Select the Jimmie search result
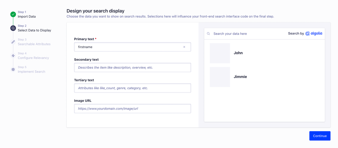338x148 pixels. 240,77
